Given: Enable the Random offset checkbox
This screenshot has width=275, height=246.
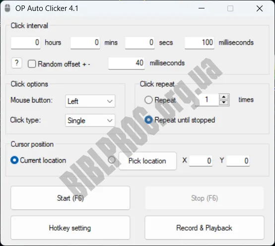Looking at the screenshot, I should click(32, 64).
